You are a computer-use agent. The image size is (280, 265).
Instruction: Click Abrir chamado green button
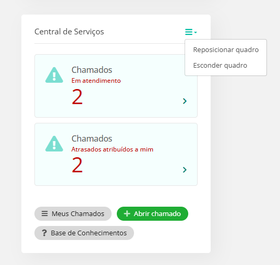tap(152, 213)
